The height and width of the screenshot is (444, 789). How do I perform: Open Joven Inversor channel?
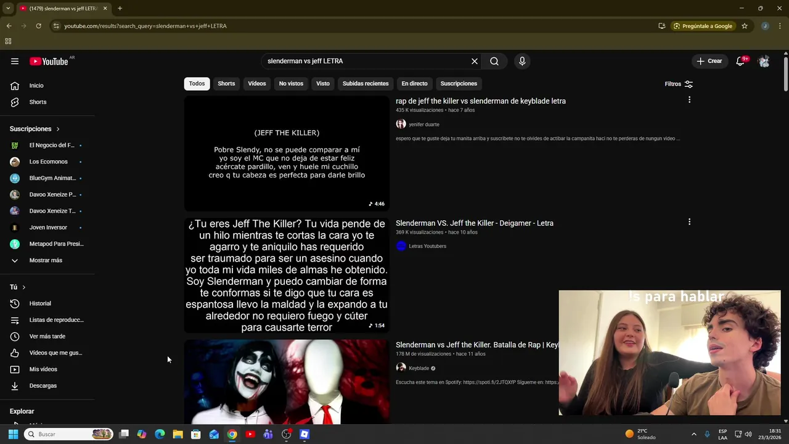[48, 228]
